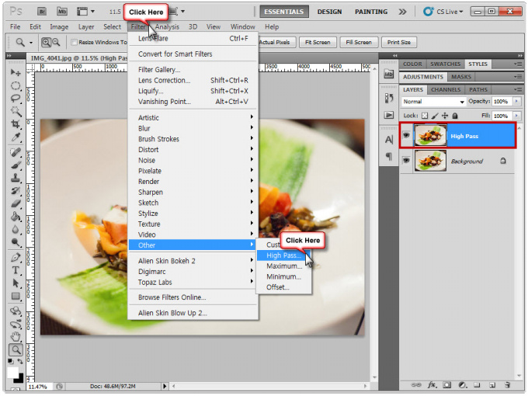This screenshot has width=528, height=396.
Task: Select the Lasso tool
Action: [x=16, y=99]
